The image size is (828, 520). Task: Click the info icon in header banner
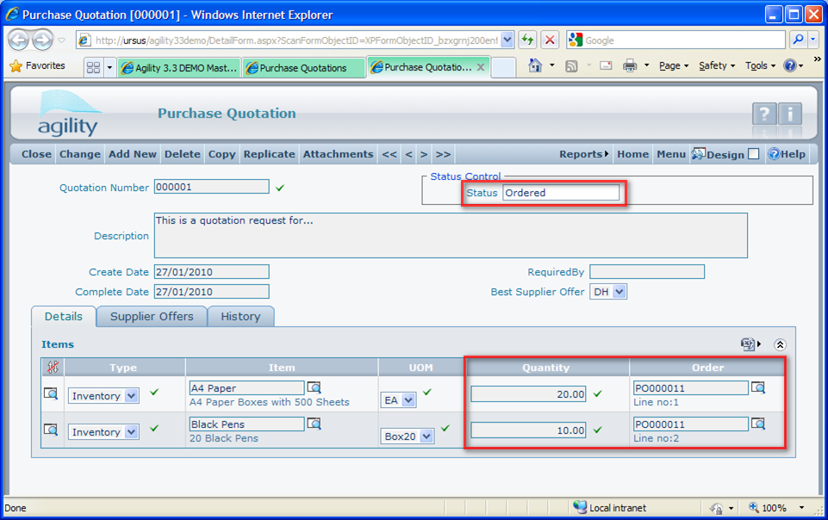[x=790, y=115]
